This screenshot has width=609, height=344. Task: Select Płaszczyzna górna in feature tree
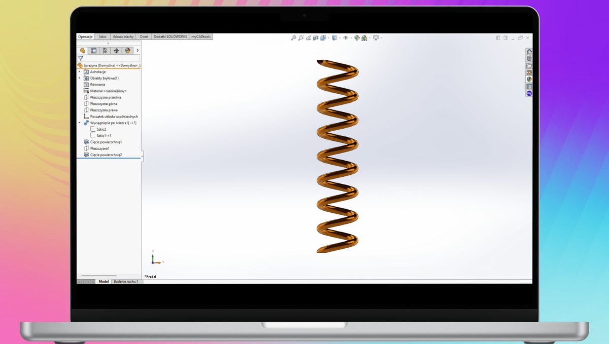[x=104, y=103]
